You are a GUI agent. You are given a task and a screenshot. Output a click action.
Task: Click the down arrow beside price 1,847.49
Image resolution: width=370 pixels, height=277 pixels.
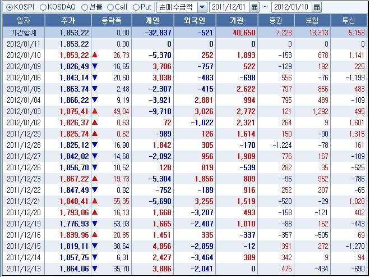click(x=95, y=190)
